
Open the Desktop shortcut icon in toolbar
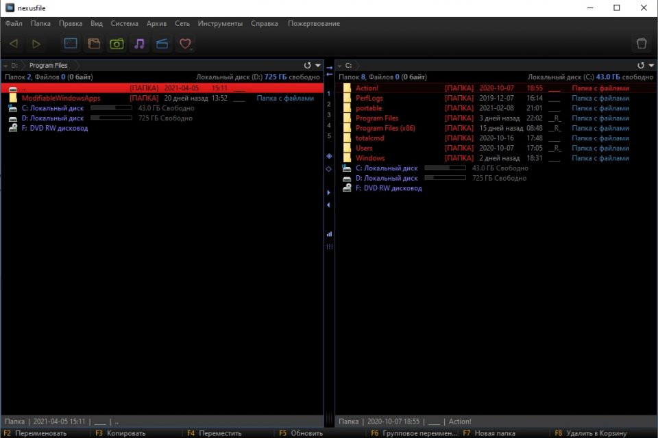(x=71, y=44)
